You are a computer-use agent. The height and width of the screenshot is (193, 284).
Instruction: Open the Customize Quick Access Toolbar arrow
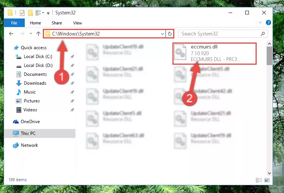48,13
